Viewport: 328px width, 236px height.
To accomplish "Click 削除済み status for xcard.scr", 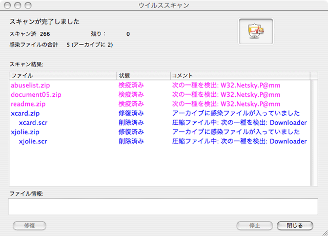I will pos(131,123).
